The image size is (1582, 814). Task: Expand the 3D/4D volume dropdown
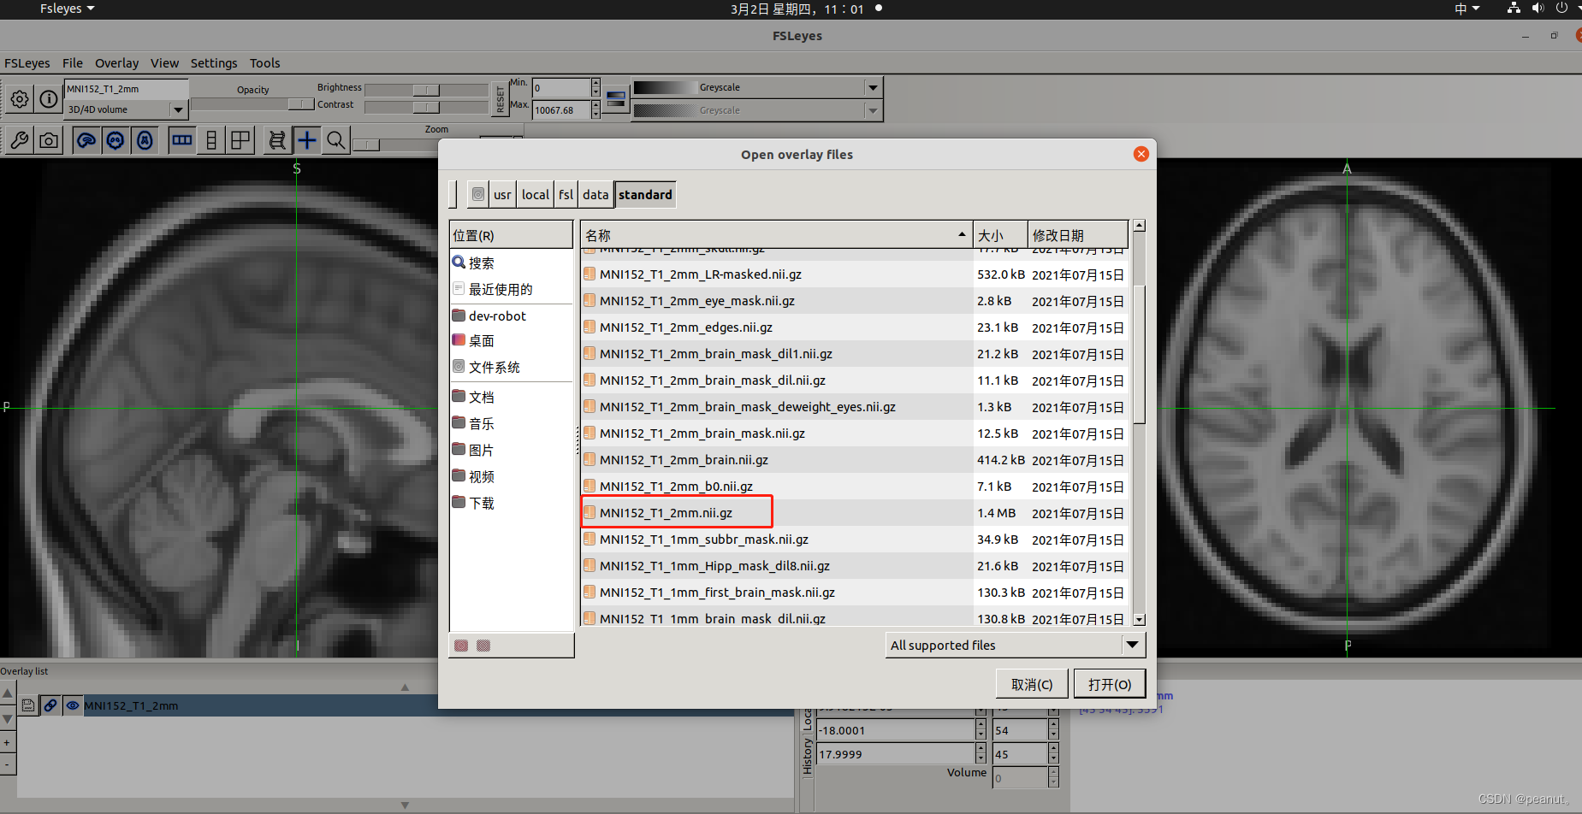tap(177, 109)
